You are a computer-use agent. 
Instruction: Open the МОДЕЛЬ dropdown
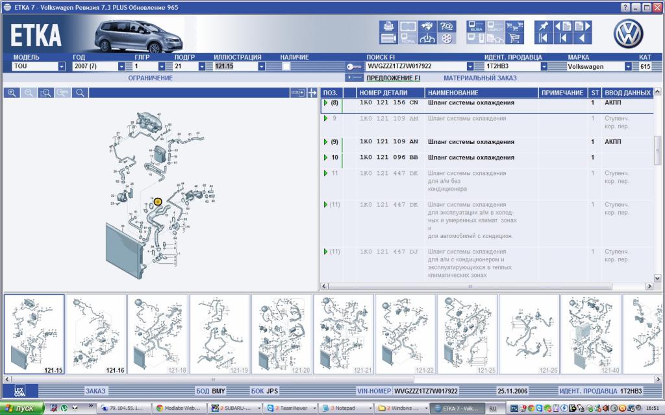(x=62, y=67)
